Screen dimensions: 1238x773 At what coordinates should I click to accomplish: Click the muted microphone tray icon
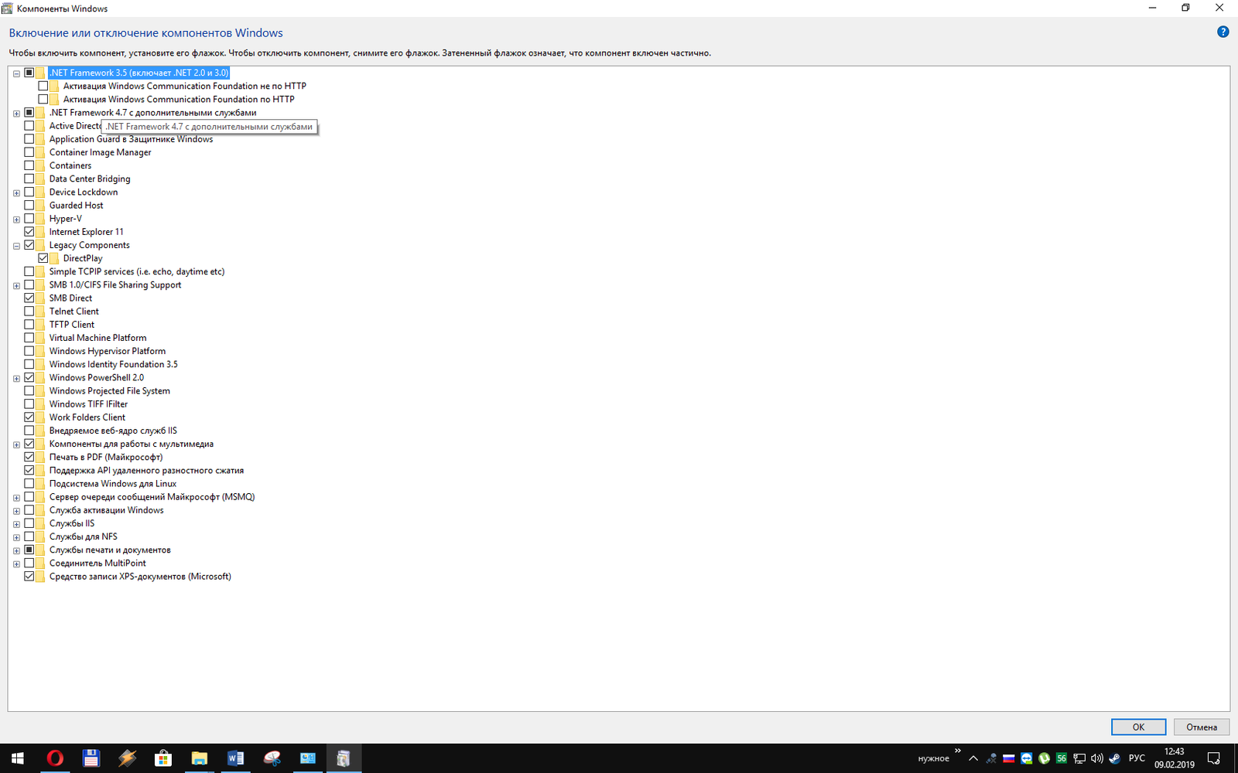coord(991,758)
